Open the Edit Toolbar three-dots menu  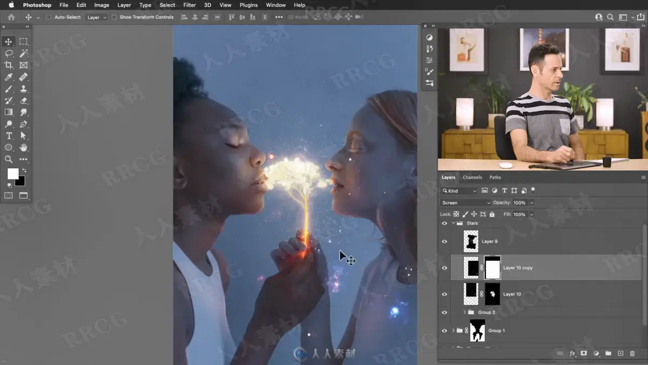point(23,159)
